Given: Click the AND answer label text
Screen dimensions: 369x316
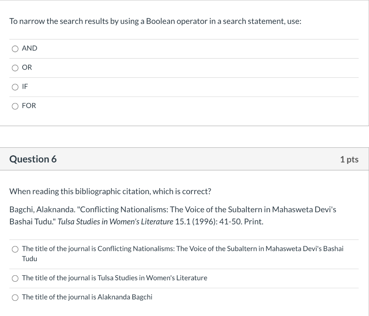Looking at the screenshot, I should coord(29,48).
